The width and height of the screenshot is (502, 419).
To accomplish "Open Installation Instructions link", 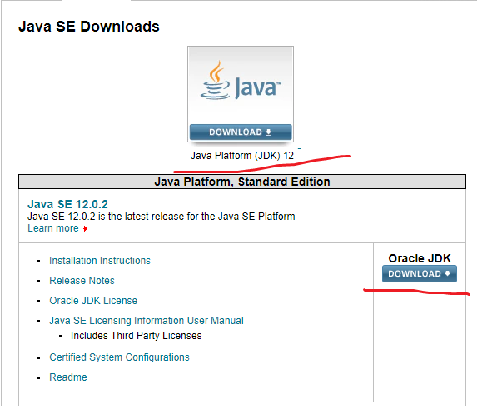I will click(x=100, y=261).
